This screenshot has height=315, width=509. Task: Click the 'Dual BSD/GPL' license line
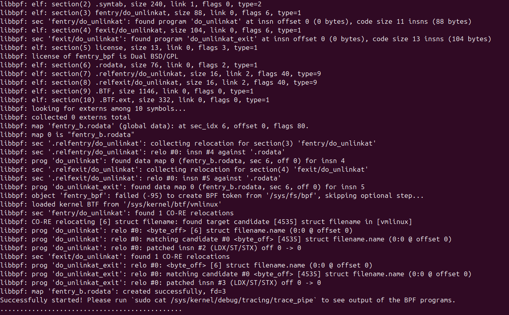(89, 56)
